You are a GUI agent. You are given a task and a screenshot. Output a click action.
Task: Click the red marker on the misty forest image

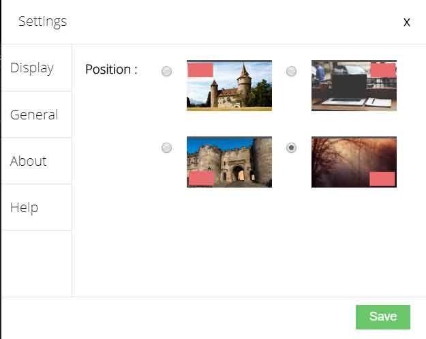pyautogui.click(x=382, y=179)
